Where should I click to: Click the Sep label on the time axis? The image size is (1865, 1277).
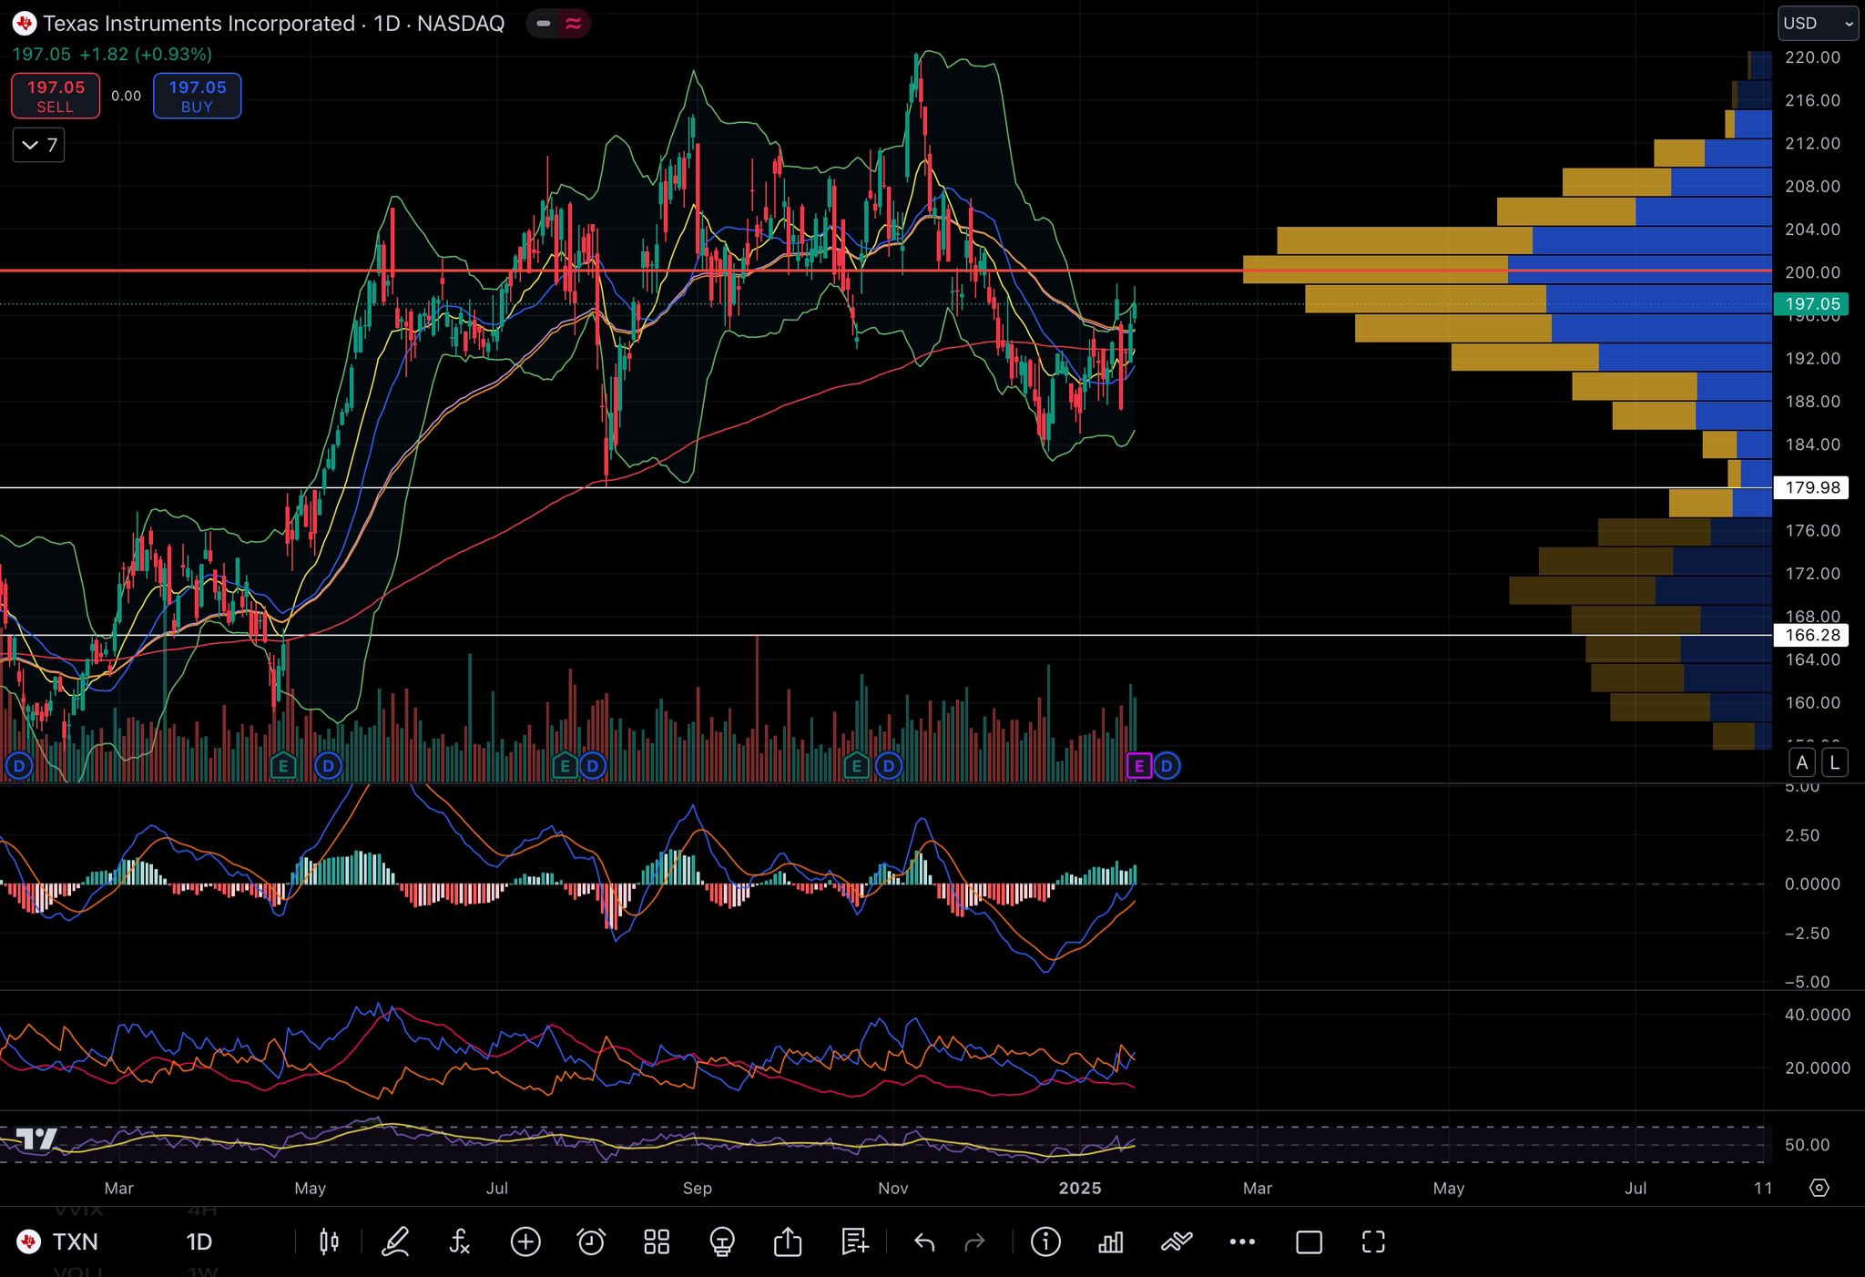click(697, 1188)
